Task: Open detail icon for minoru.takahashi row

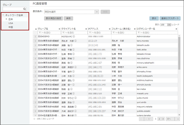Action: pyautogui.click(x=35, y=63)
